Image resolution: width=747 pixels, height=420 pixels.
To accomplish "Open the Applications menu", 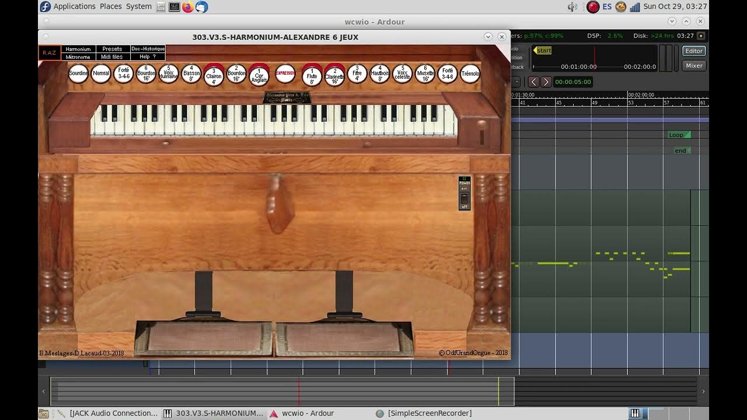I will pos(74,6).
